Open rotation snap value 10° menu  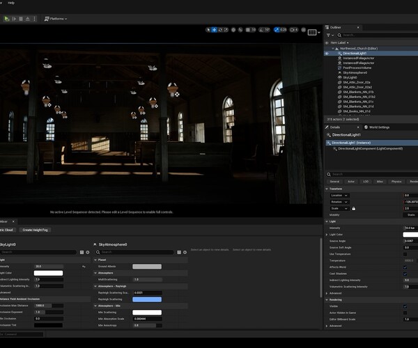268,30
